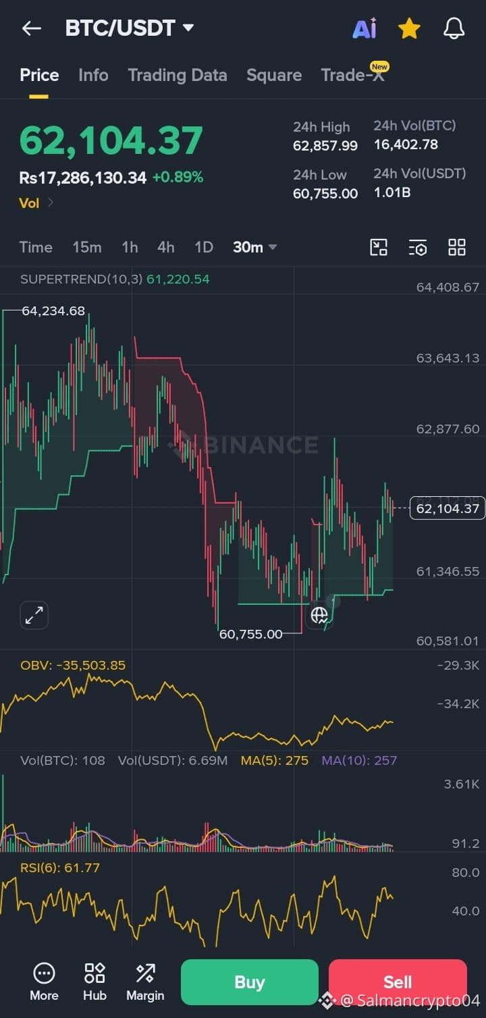Select the Time chart interval
This screenshot has height=1018, width=486.
[x=36, y=247]
